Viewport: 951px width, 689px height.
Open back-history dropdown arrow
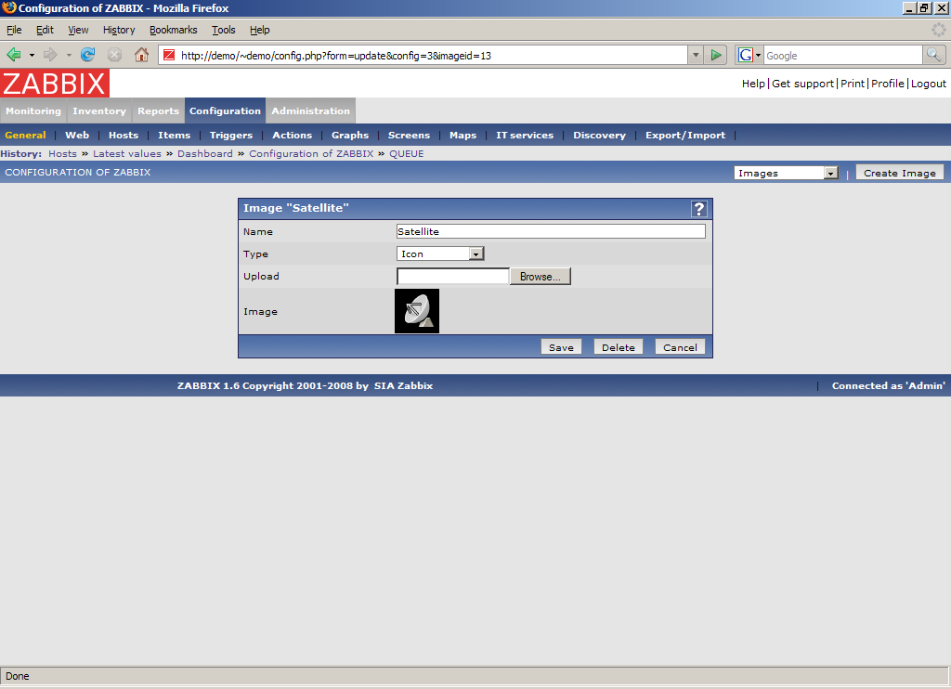point(32,55)
